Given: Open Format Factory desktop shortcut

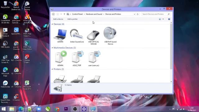Looking at the screenshot, I should (x=27, y=6).
